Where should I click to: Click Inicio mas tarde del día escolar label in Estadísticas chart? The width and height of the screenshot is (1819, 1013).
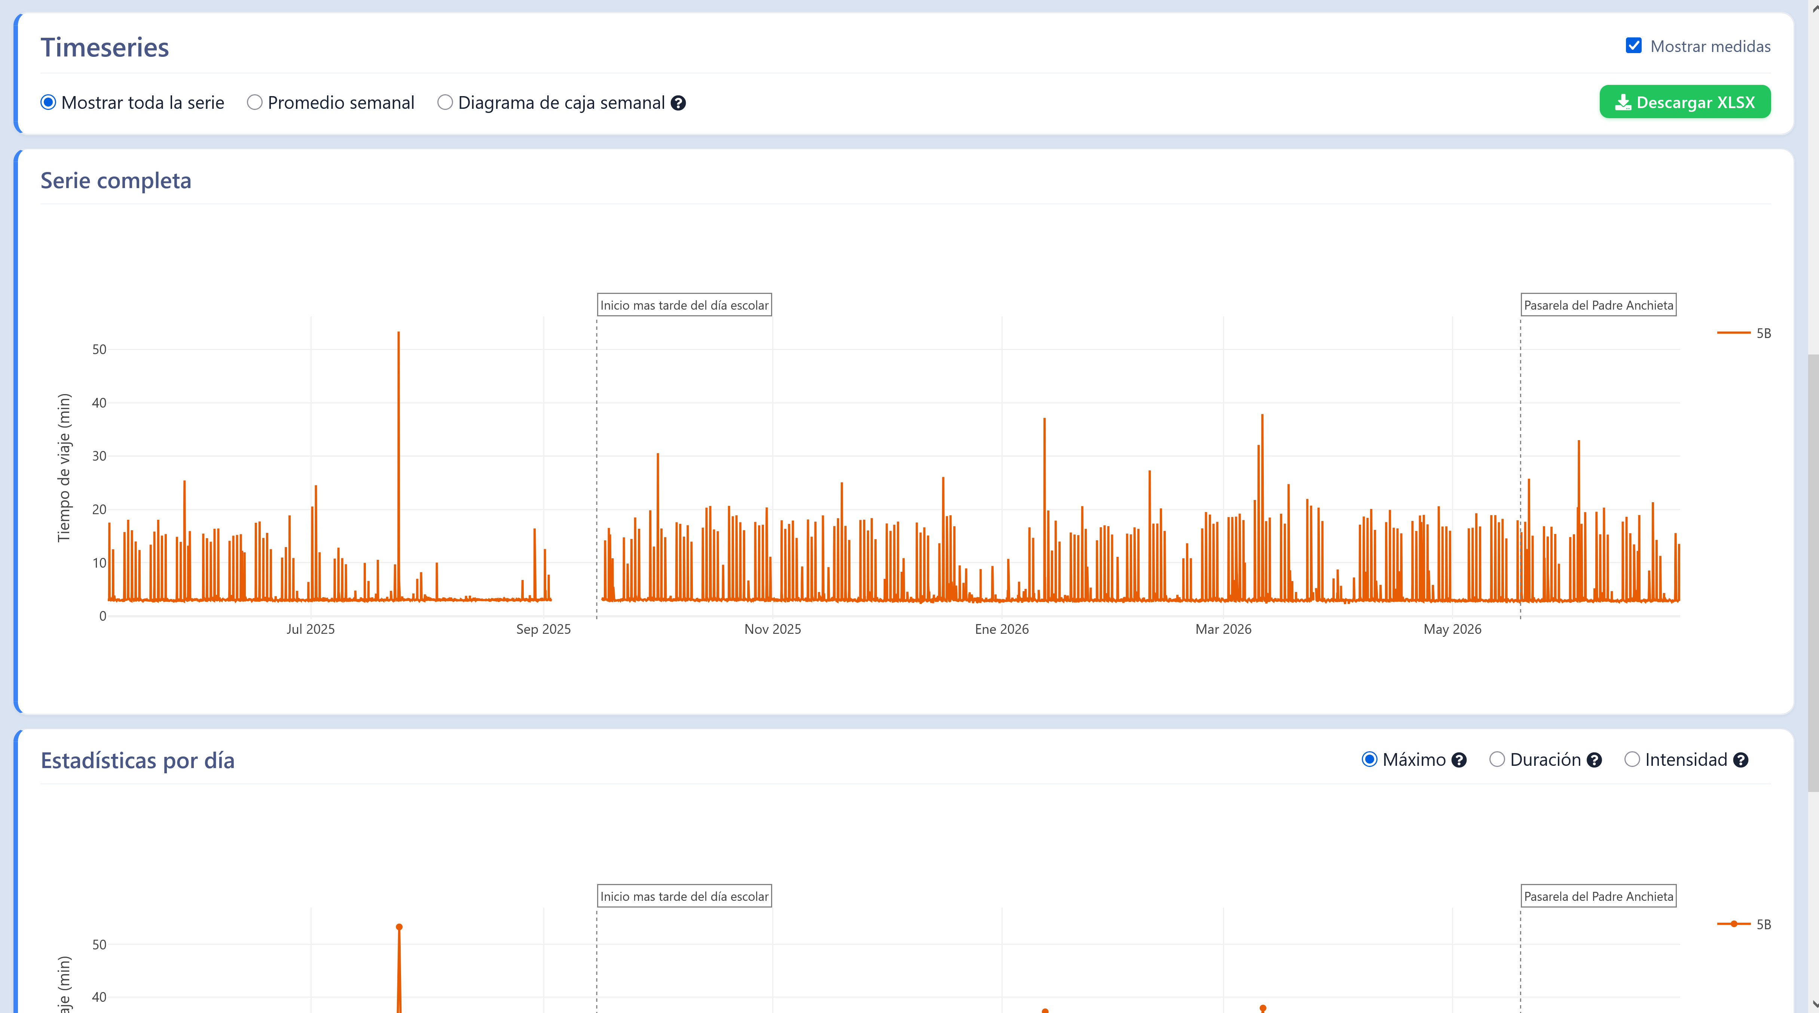pos(684,896)
